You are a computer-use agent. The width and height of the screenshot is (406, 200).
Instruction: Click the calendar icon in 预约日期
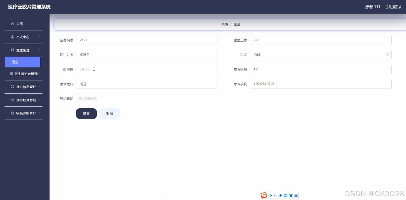[80, 98]
